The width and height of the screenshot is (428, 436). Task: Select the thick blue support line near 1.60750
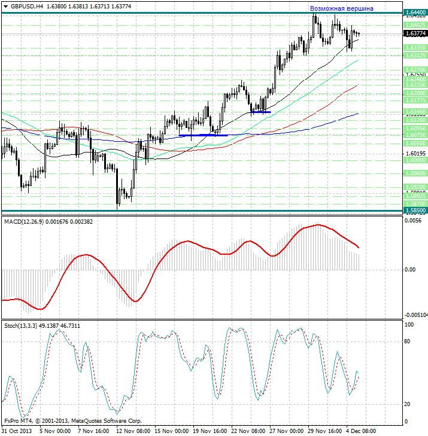203,135
